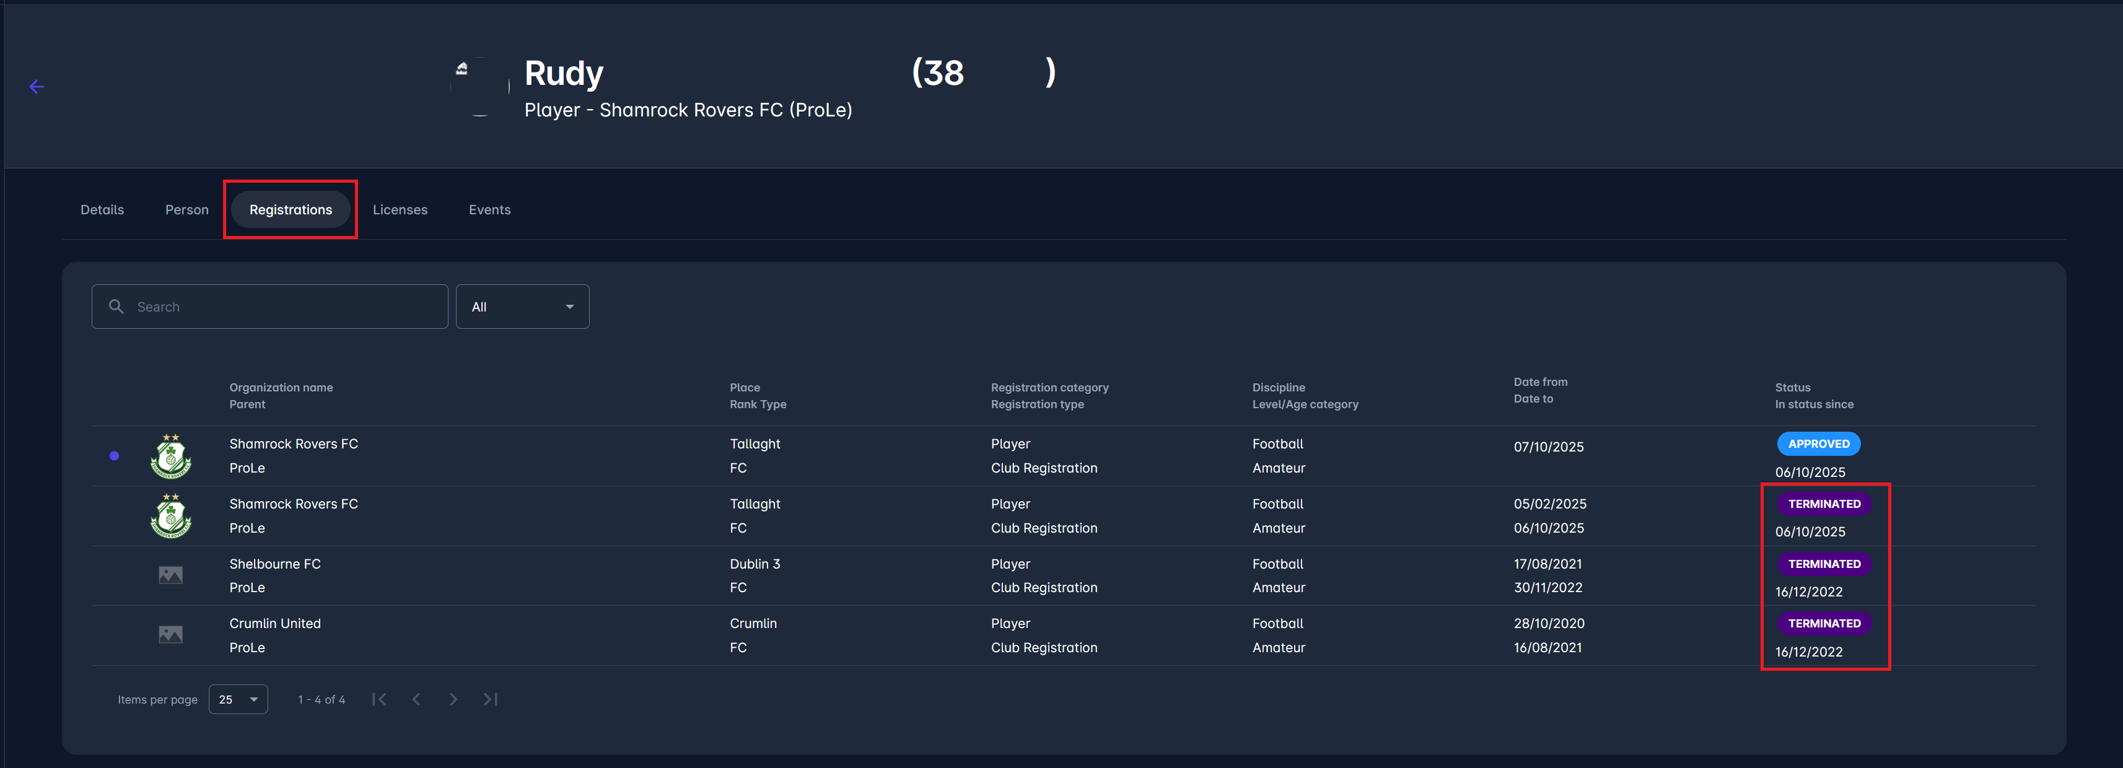Switch to the Details tab
The image size is (2123, 768).
click(x=102, y=209)
